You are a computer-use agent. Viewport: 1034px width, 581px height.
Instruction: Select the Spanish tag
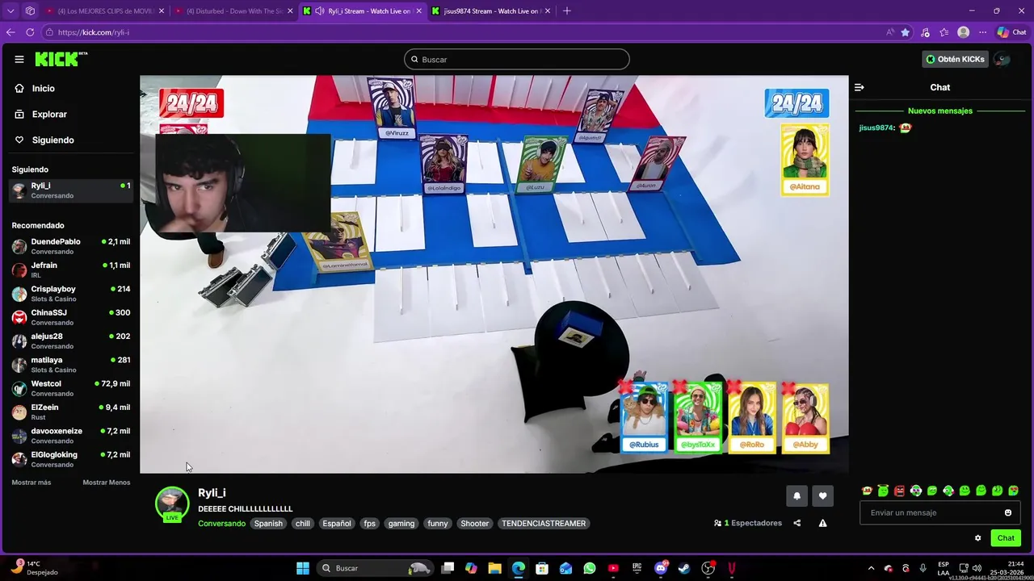point(268,524)
